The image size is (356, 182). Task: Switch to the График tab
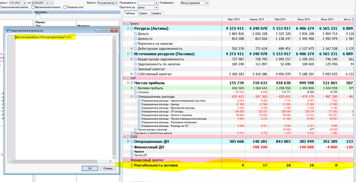click(x=143, y=13)
